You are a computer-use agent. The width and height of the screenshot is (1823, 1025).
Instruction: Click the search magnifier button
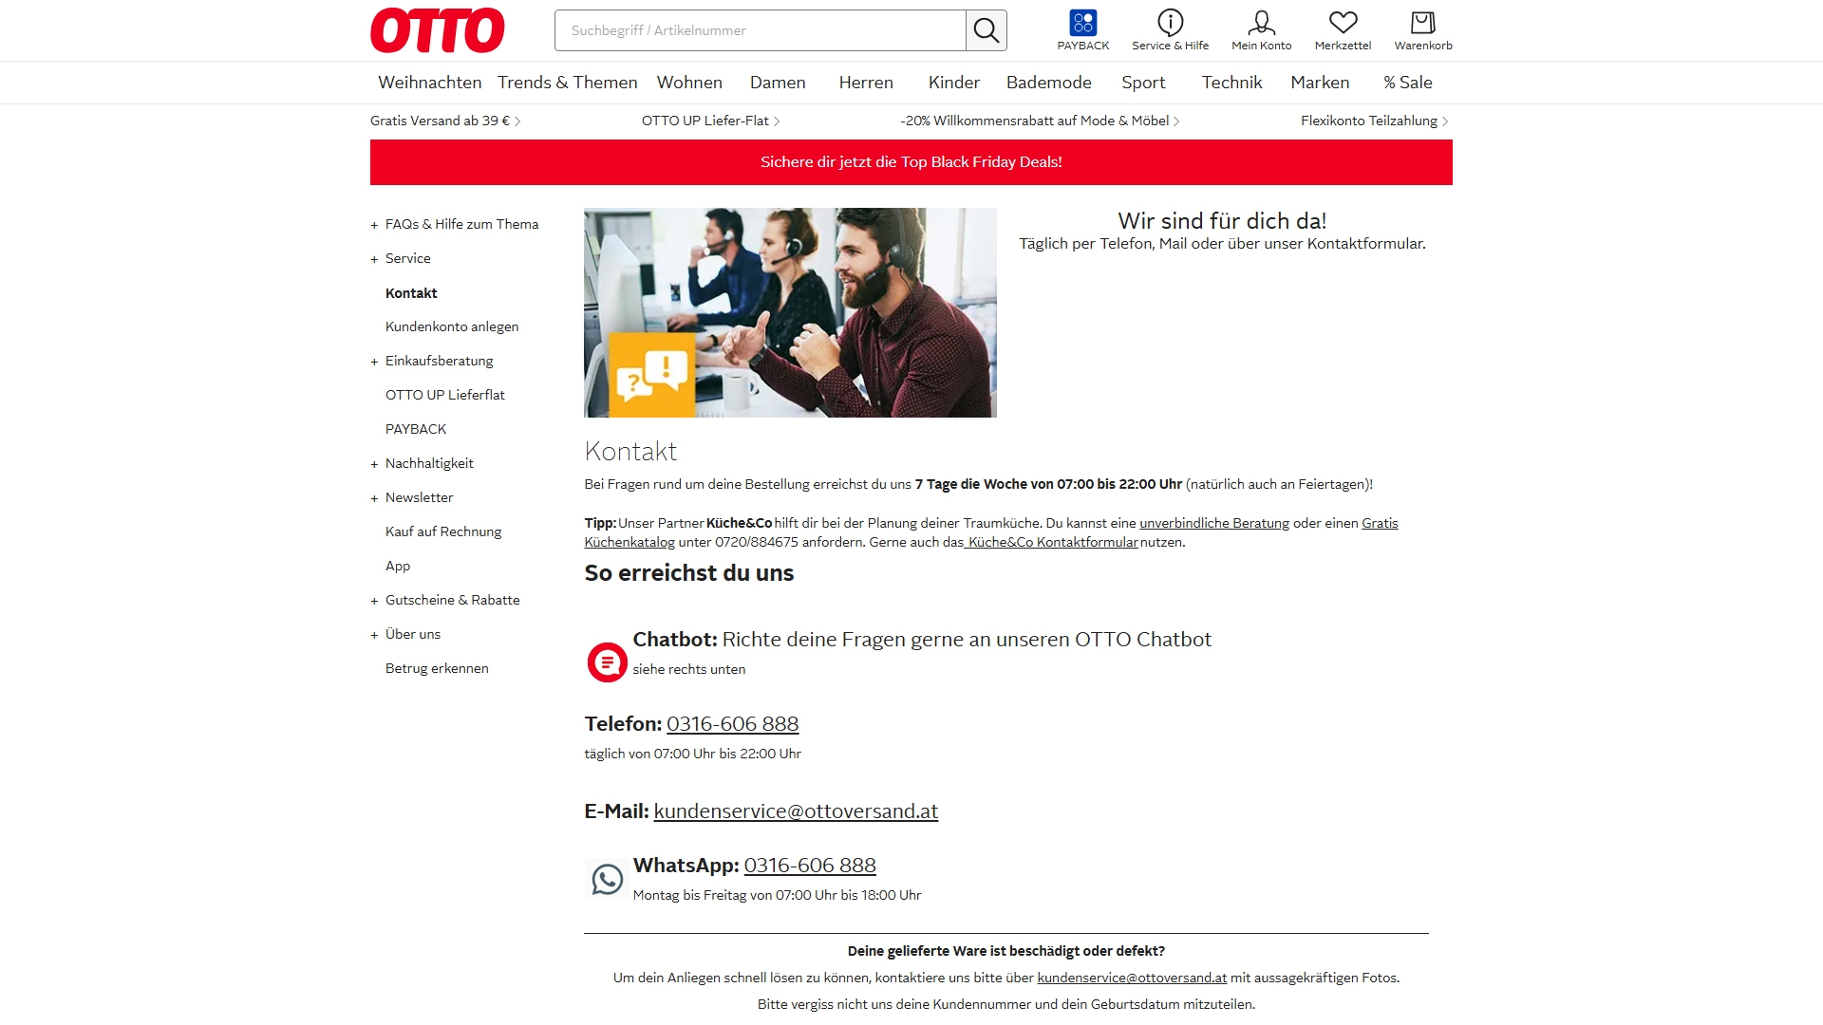(987, 30)
